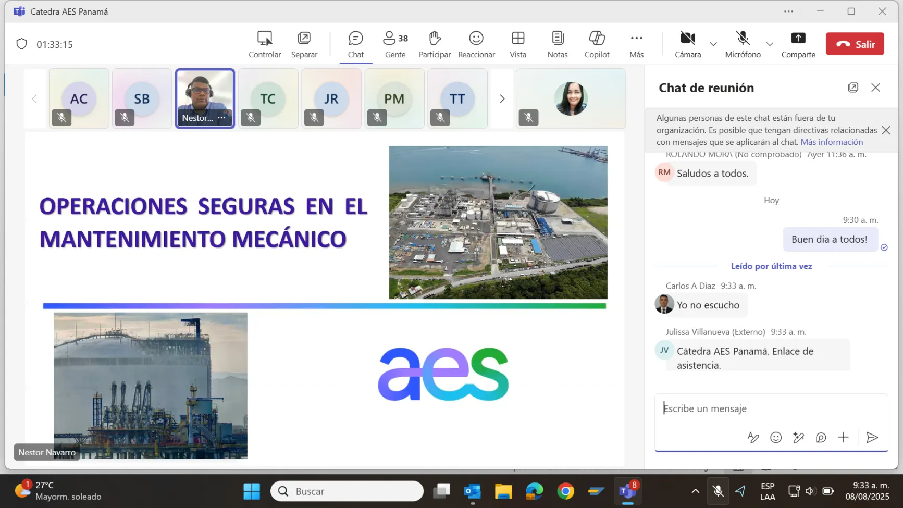
Task: Open the Gente participants list
Action: point(395,44)
